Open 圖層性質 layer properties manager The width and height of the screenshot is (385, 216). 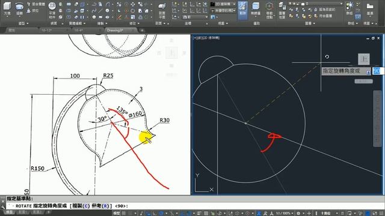pos(282,10)
